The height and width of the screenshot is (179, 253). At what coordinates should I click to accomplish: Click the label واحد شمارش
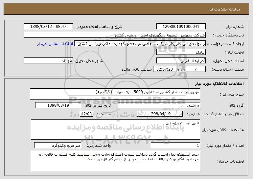point(99,146)
